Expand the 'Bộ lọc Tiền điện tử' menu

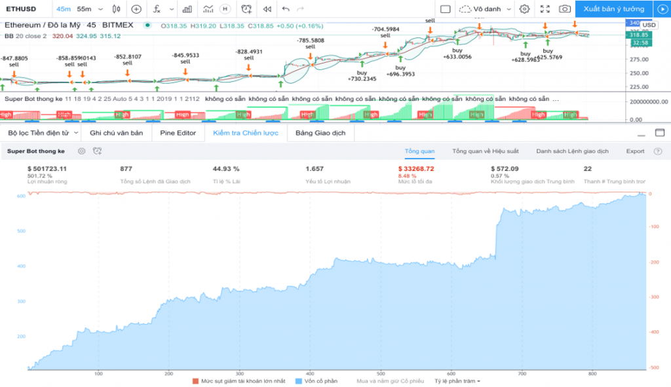40,132
